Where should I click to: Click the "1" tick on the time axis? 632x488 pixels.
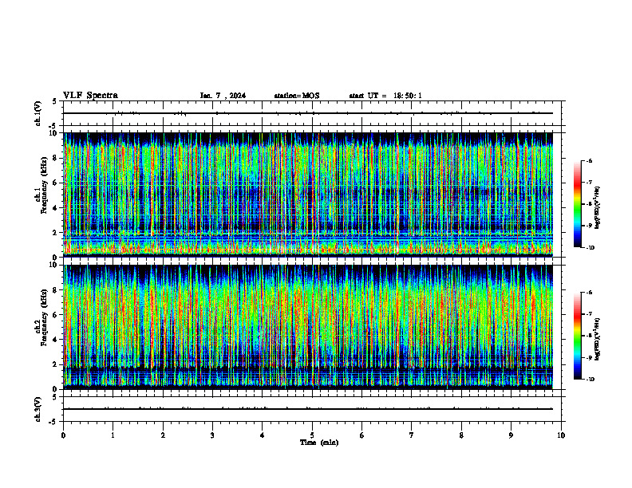tap(113, 435)
